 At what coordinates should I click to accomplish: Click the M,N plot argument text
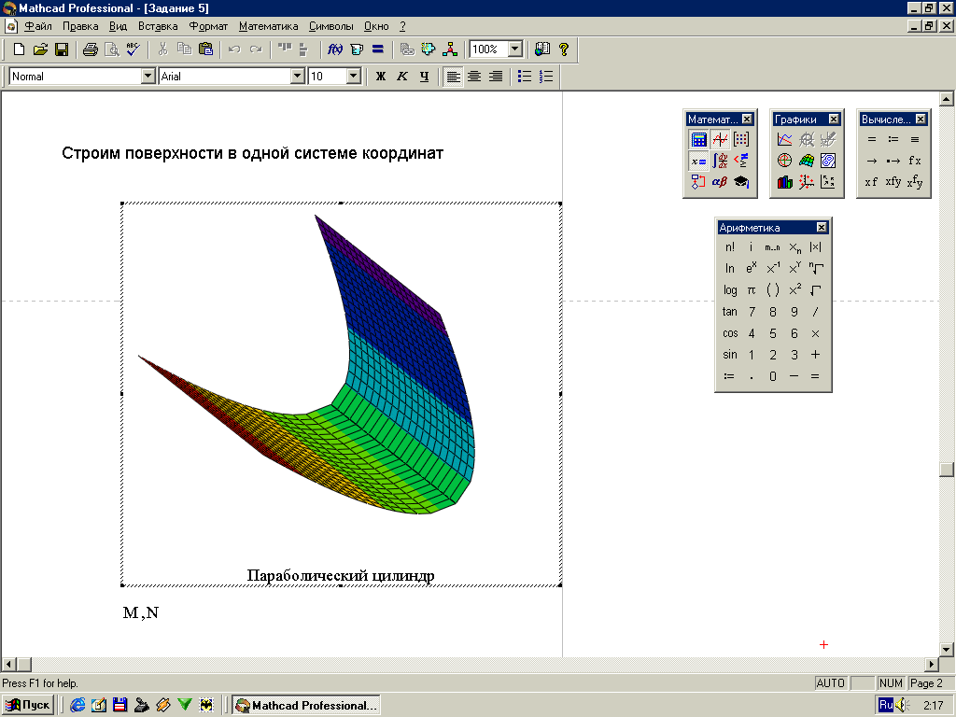tap(141, 612)
